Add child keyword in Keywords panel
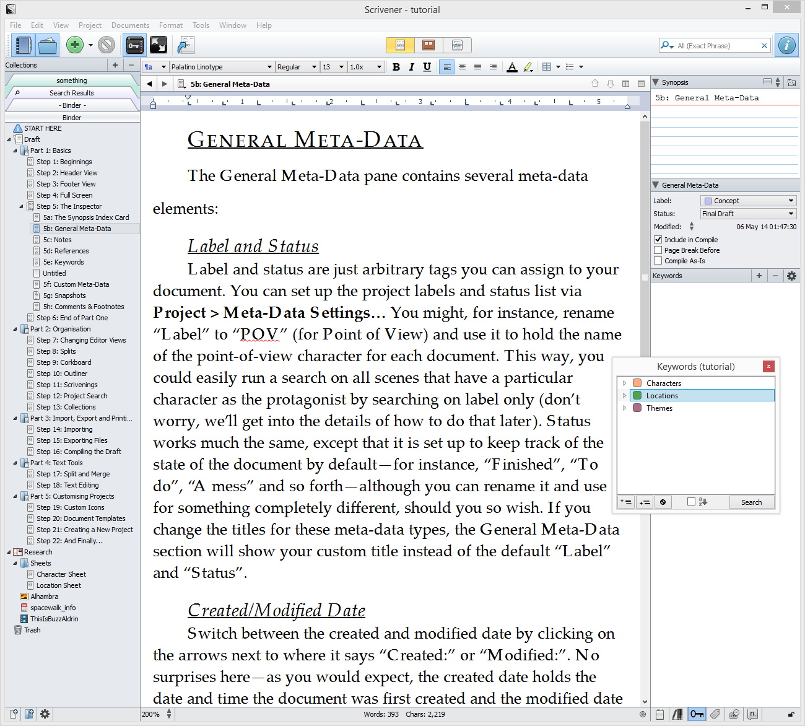805x726 pixels. (x=645, y=502)
